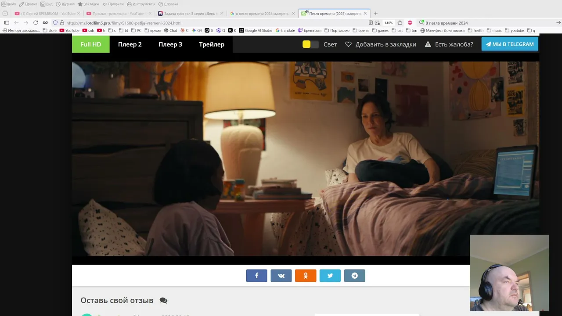The width and height of the screenshot is (562, 316).
Task: Click the movie video player frame
Action: point(306,159)
